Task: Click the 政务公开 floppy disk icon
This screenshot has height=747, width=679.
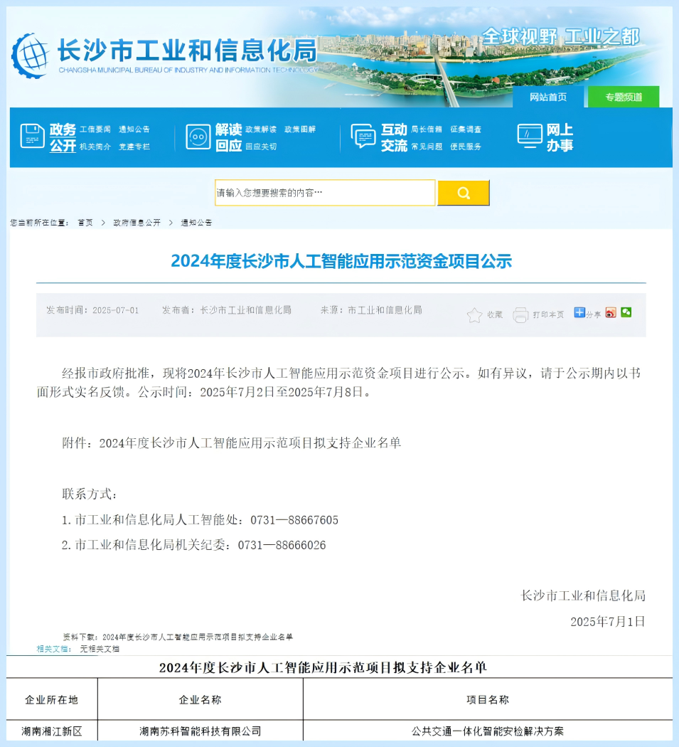Action: pos(32,137)
